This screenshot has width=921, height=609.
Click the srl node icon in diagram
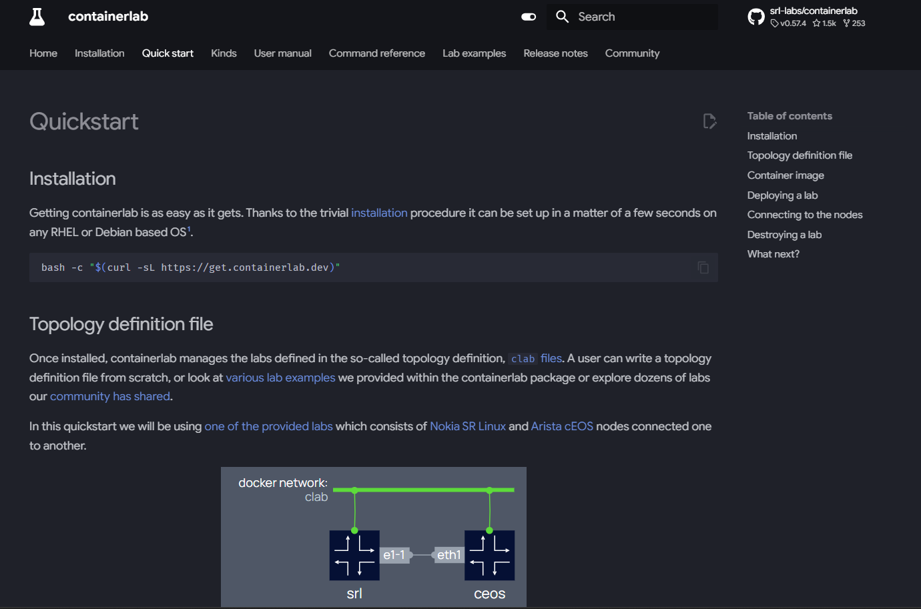point(354,555)
